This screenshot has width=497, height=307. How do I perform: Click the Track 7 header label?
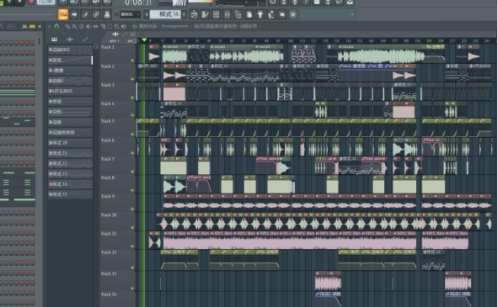tap(108, 159)
